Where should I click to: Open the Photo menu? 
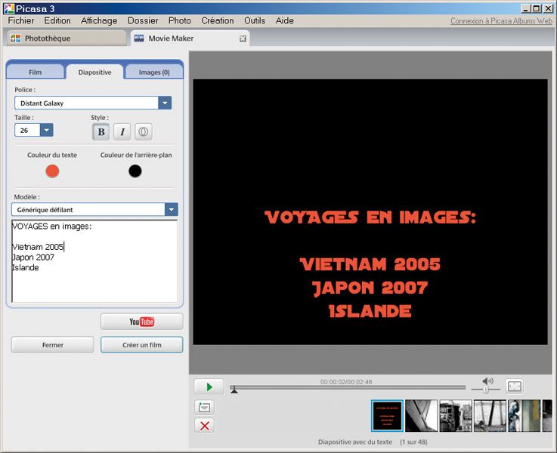[179, 20]
